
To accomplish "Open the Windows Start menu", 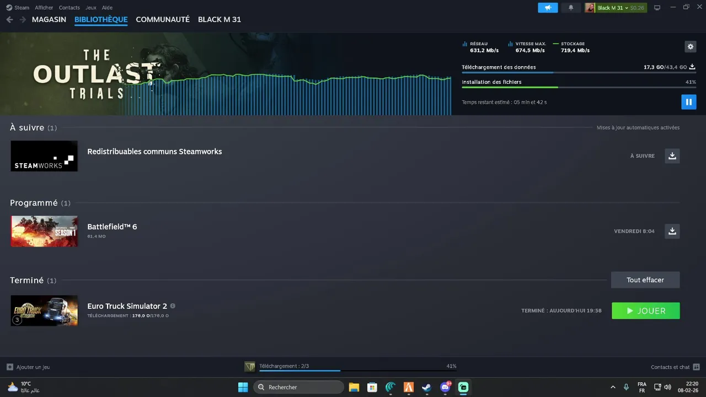I will (243, 387).
